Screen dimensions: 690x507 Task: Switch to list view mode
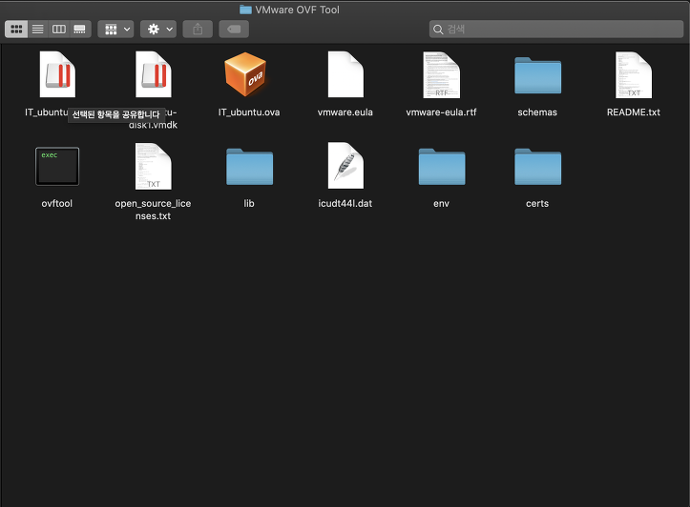38,30
